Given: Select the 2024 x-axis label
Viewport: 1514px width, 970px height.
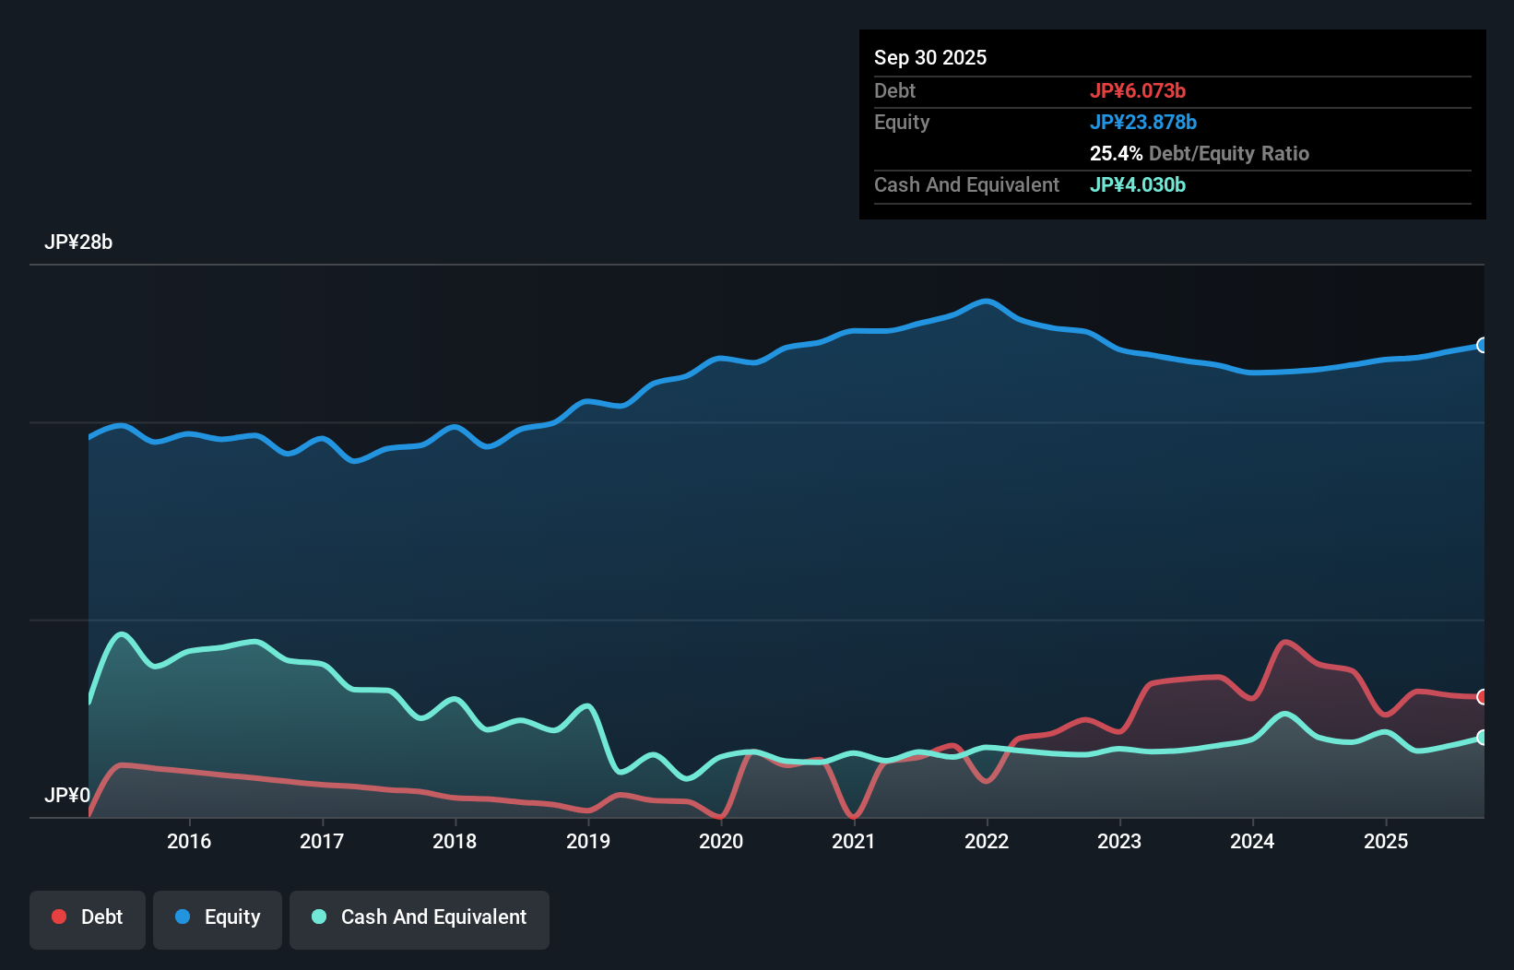Looking at the screenshot, I should tap(1252, 841).
